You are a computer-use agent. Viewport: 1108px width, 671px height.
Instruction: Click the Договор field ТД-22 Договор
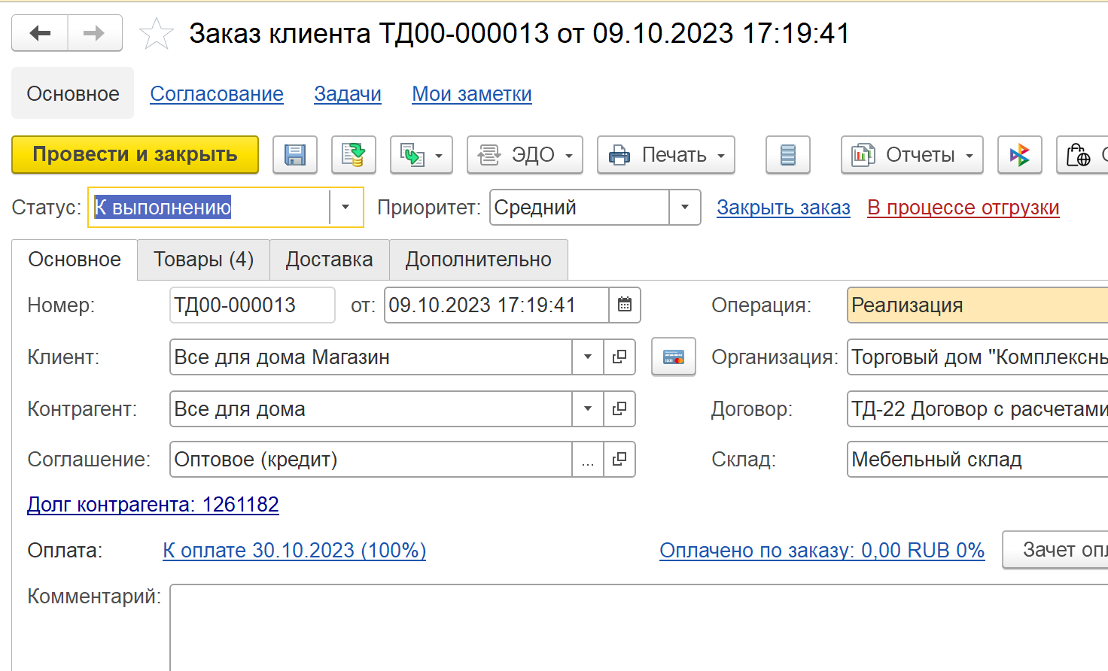coord(978,409)
